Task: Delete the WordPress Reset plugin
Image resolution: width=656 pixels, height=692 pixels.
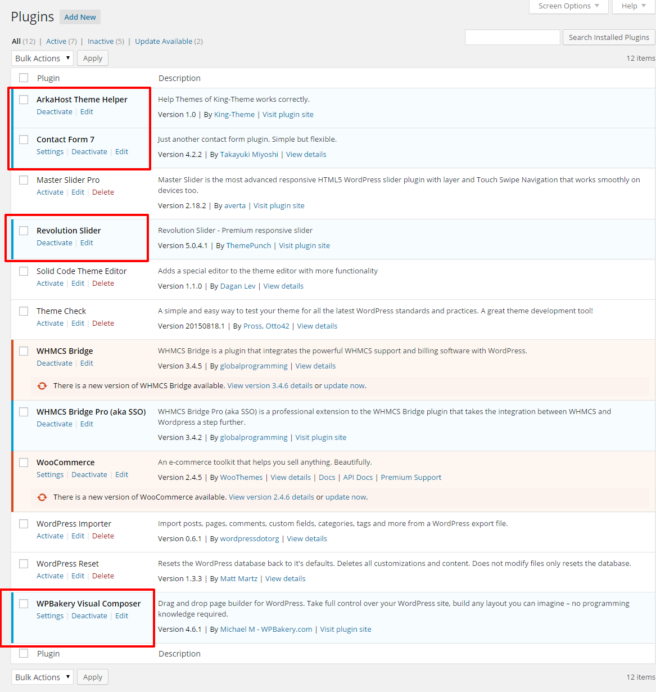Action: 103,576
